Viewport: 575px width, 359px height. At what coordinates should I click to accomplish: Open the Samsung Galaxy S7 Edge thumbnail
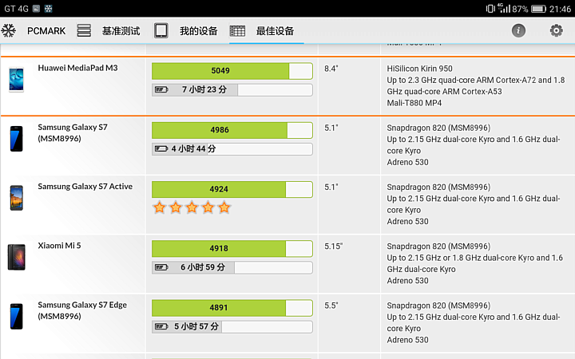point(17,317)
